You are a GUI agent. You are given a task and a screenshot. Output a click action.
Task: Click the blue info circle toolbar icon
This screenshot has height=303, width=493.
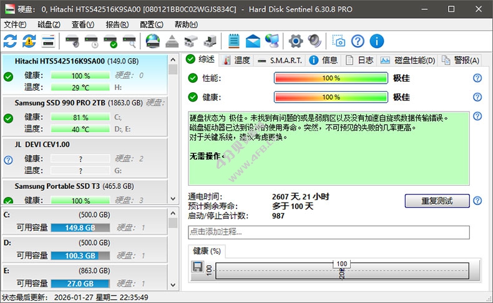[x=377, y=41]
